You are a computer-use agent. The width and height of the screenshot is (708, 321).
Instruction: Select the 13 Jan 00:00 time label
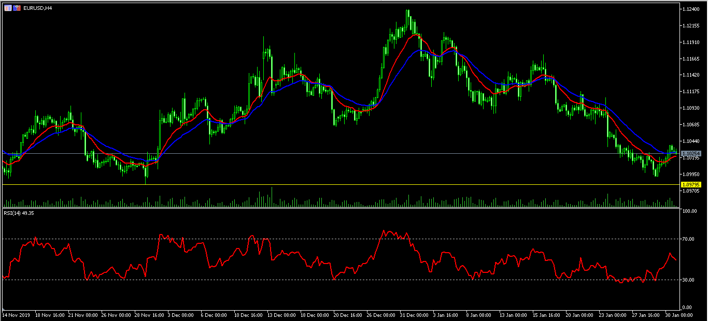(514, 314)
